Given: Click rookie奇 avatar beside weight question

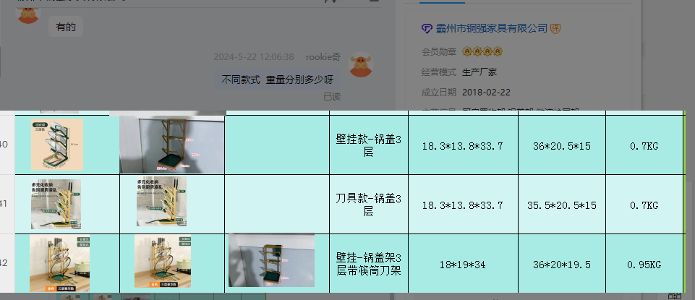Looking at the screenshot, I should pyautogui.click(x=361, y=64).
